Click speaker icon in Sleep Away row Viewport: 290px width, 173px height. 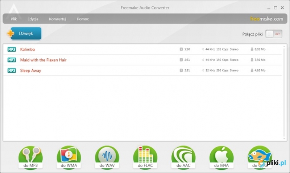tap(203, 70)
